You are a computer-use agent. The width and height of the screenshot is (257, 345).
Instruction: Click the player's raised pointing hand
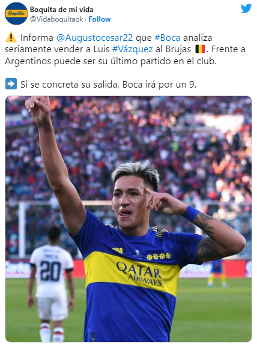pyautogui.click(x=38, y=109)
